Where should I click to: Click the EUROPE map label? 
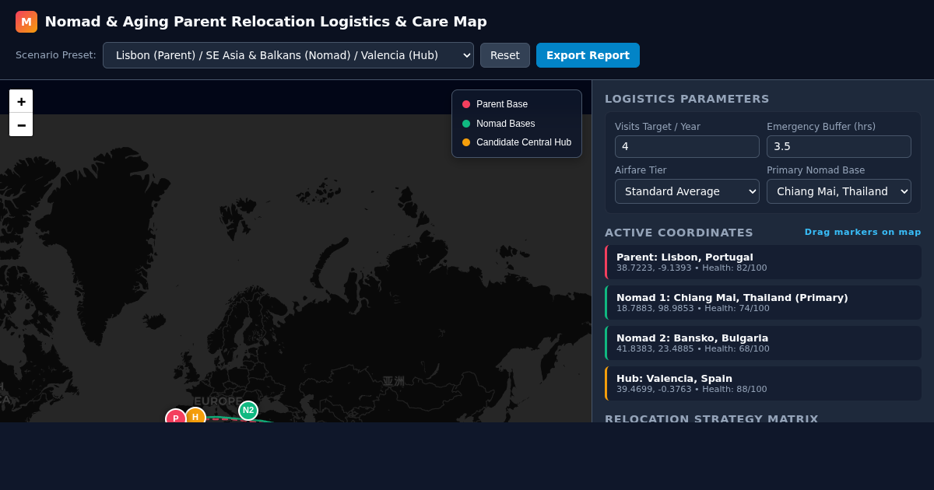[218, 401]
